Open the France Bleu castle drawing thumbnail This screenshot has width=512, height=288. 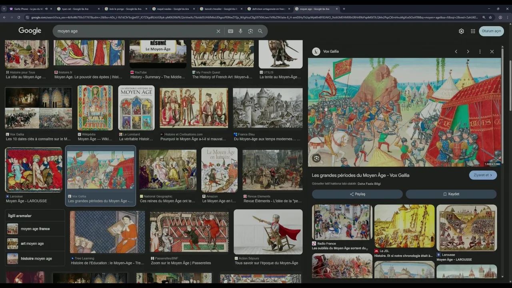[268, 108]
